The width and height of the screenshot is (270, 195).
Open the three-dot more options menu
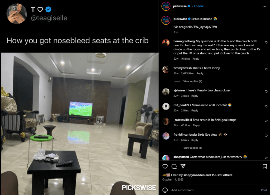pos(264,6)
